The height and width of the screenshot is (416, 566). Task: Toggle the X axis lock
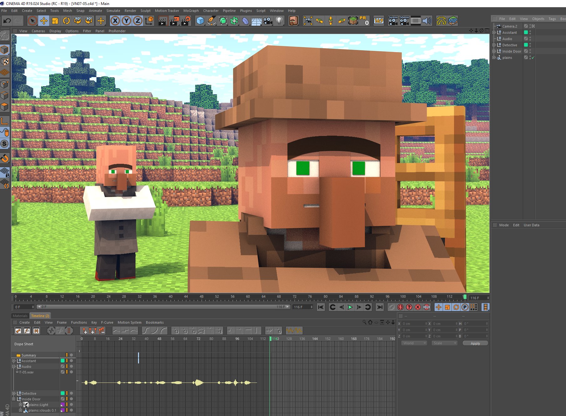[115, 21]
